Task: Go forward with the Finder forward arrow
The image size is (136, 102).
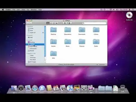Action: pos(31,23)
